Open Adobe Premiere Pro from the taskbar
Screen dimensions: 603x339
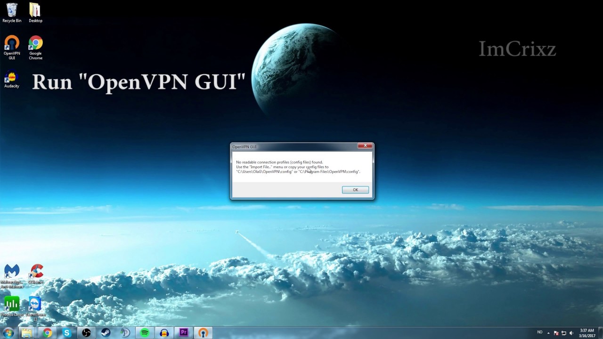184,333
